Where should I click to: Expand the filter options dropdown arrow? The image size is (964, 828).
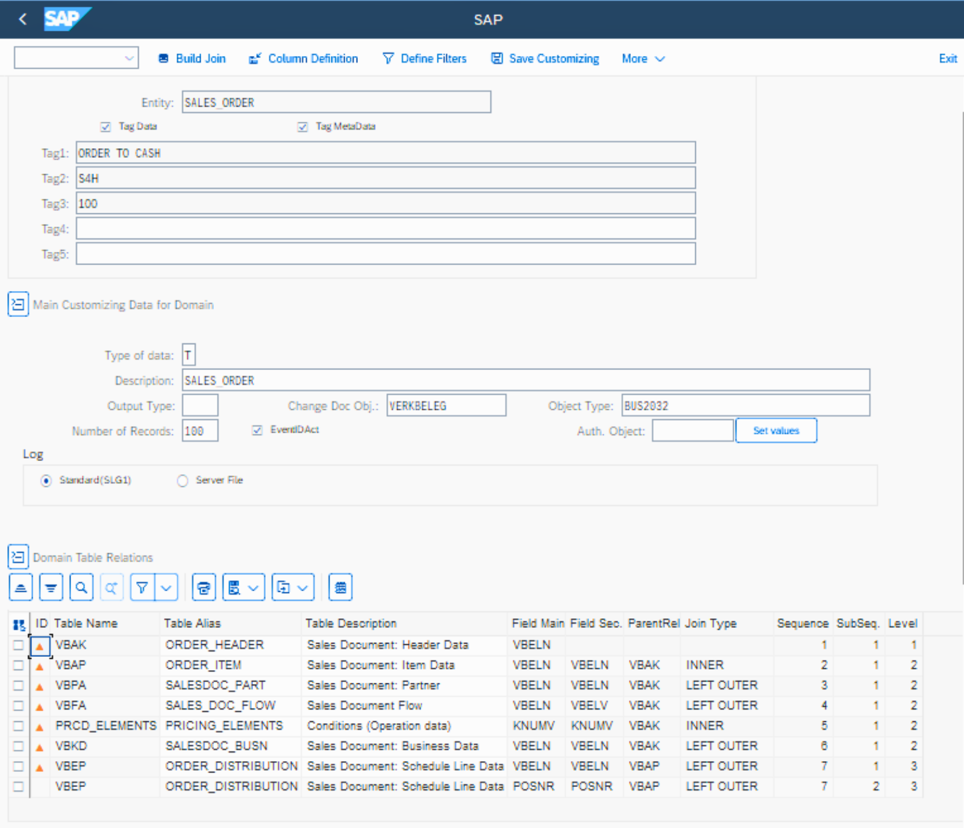(167, 588)
